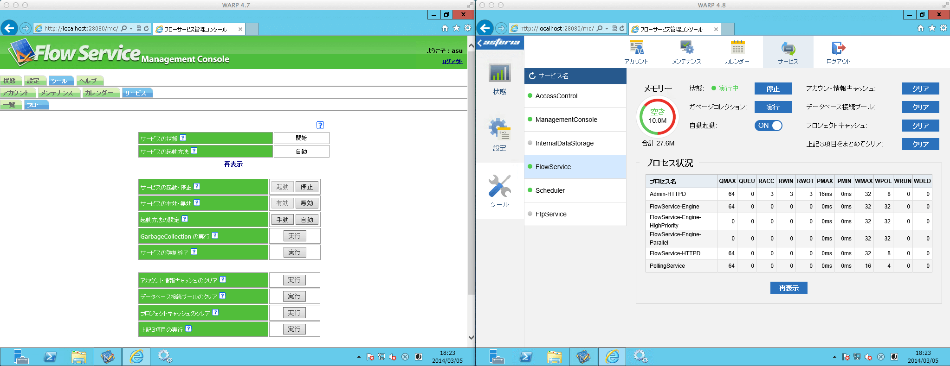Select FtpService in service list

[x=575, y=214]
